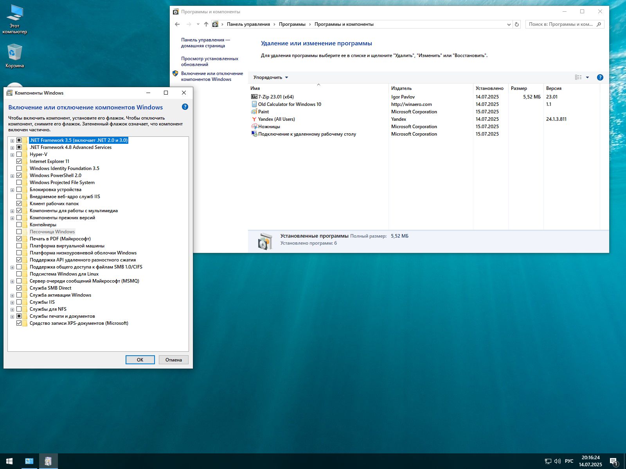The height and width of the screenshot is (469, 626).
Task: Sort programs by Издатель column
Action: tap(431, 88)
